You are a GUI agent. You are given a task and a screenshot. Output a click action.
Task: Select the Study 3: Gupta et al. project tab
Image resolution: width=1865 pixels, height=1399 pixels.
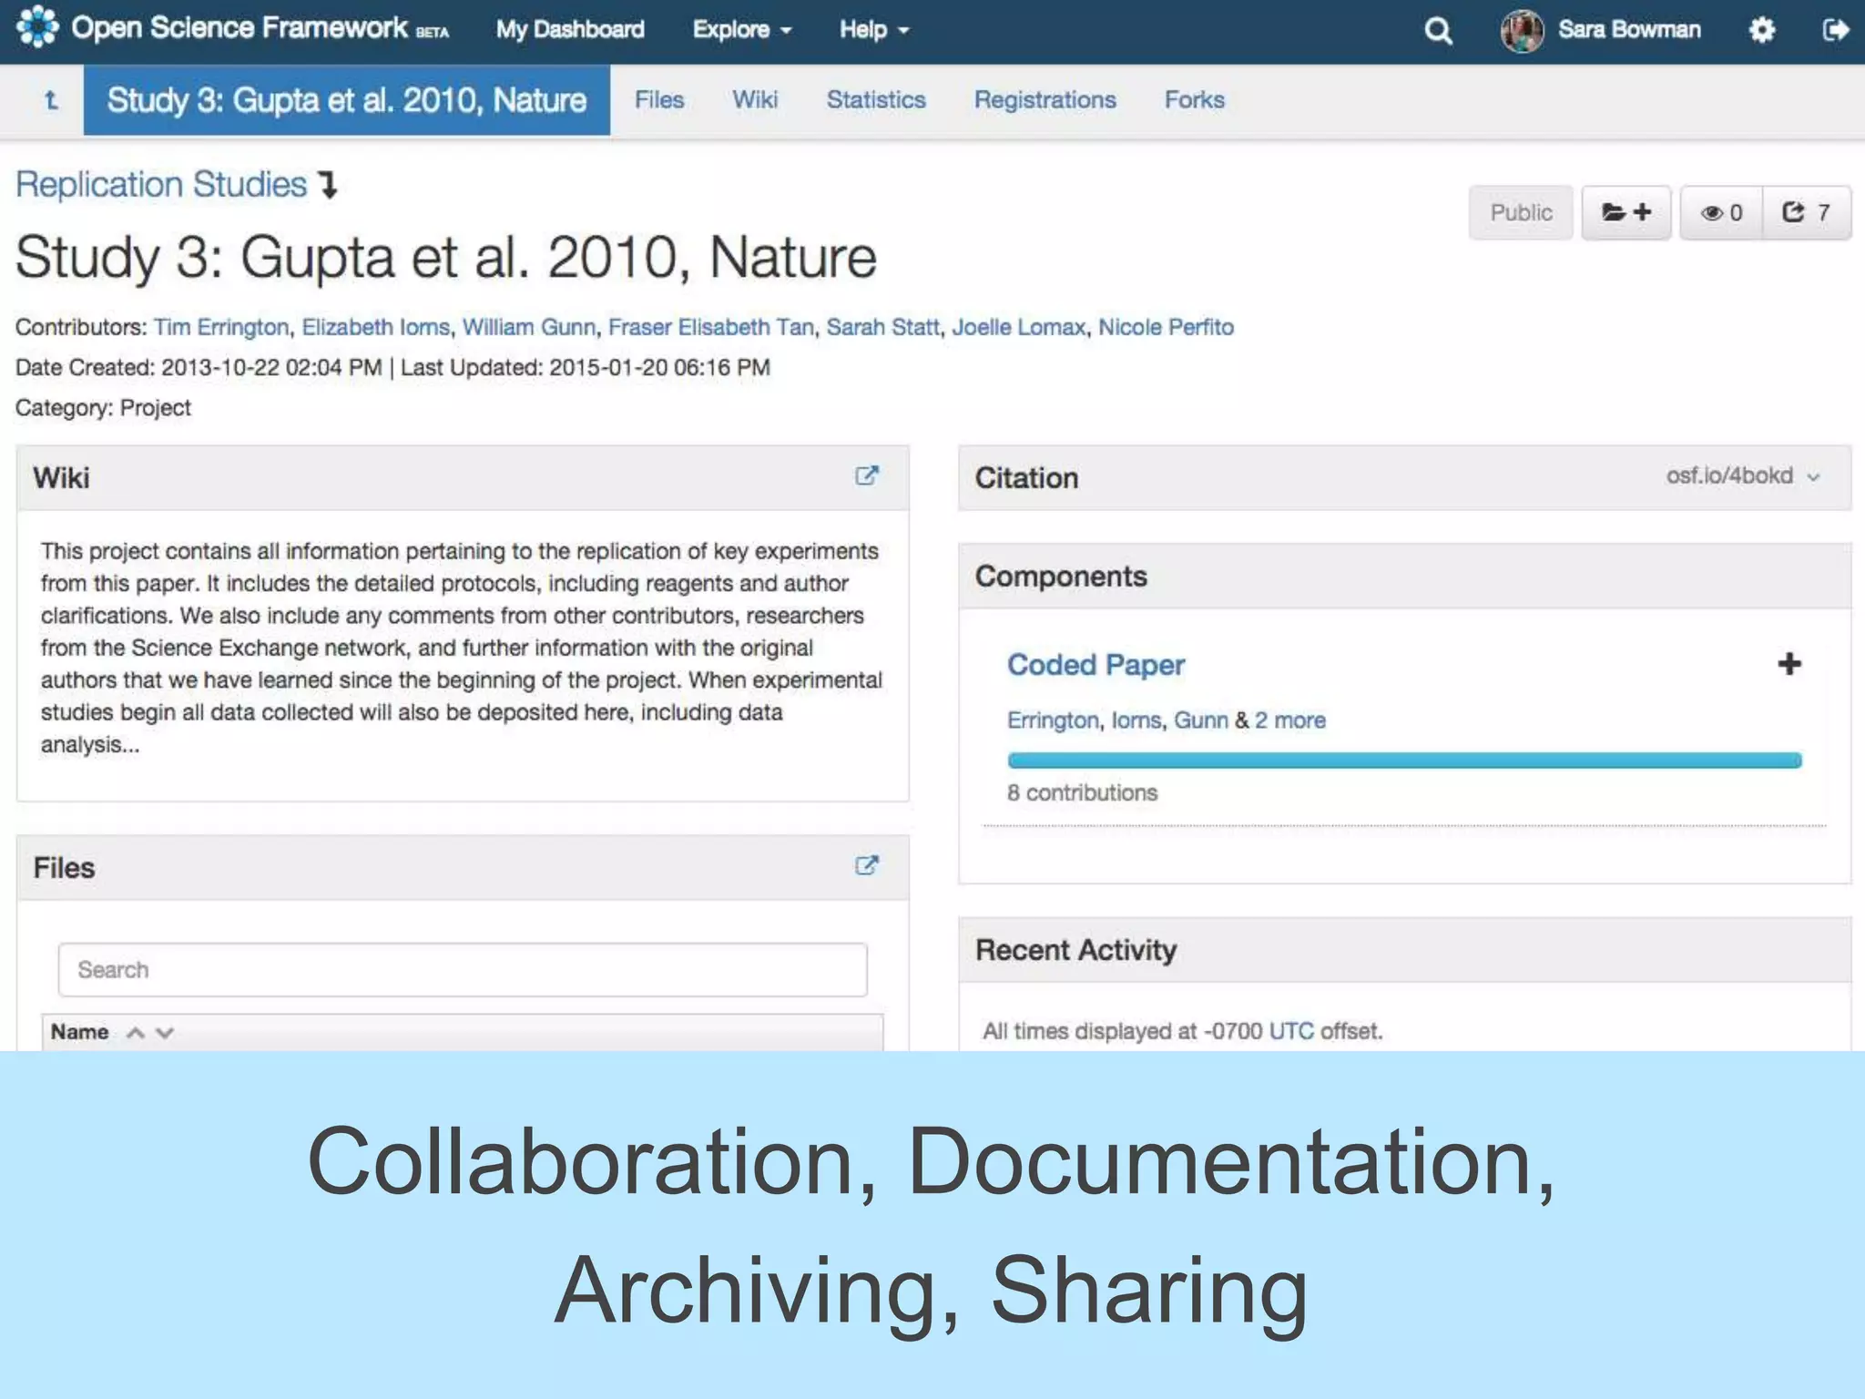coord(347,100)
